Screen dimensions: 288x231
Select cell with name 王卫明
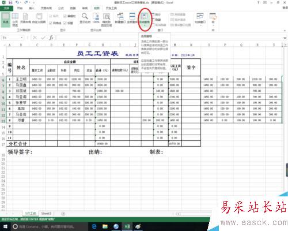(21, 79)
